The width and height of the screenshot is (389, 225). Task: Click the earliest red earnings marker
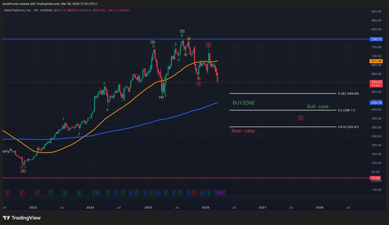coord(8,193)
